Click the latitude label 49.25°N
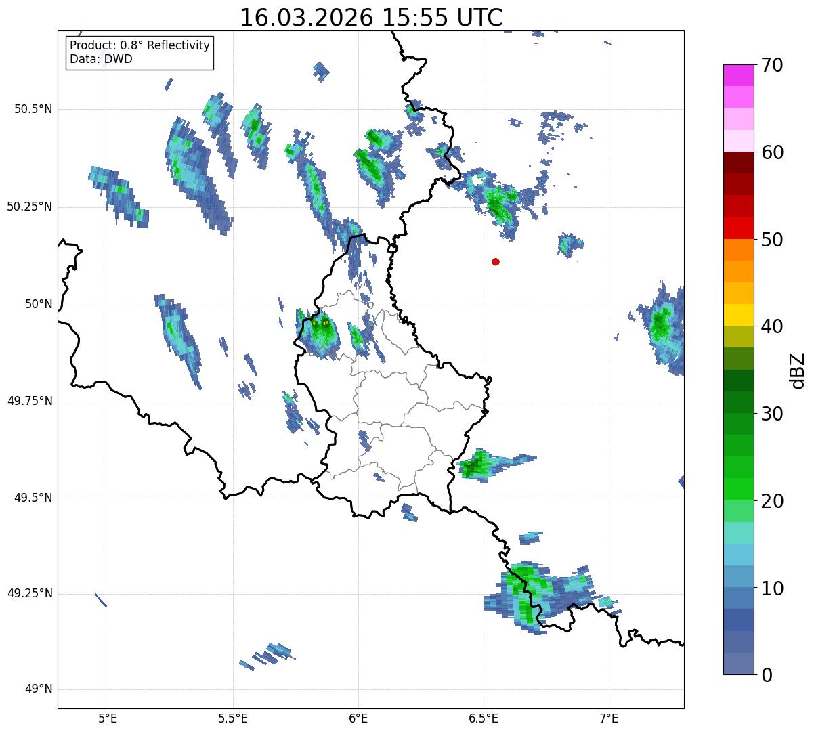The width and height of the screenshot is (814, 732). point(30,594)
